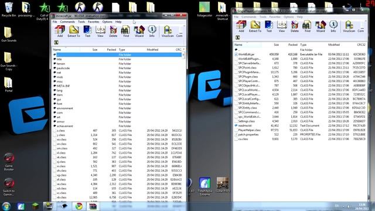Click View icon in minecraft.jar window
Viewport: 375px width, 211px height.
point(100,31)
